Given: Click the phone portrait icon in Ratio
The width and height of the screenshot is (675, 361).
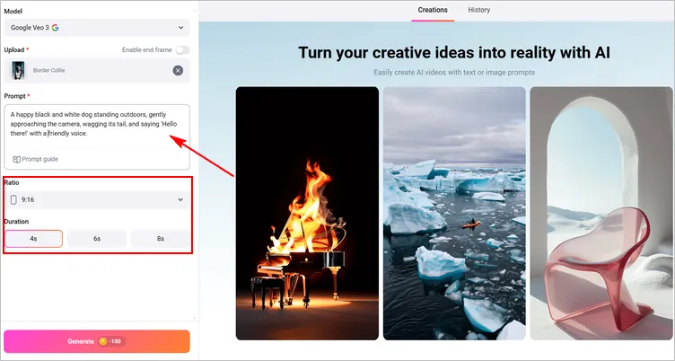Looking at the screenshot, I should (13, 199).
